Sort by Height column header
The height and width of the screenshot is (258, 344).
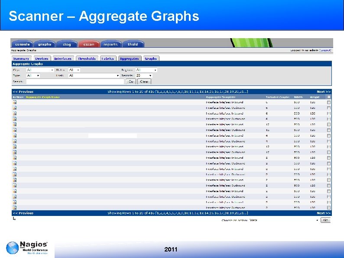click(315, 97)
